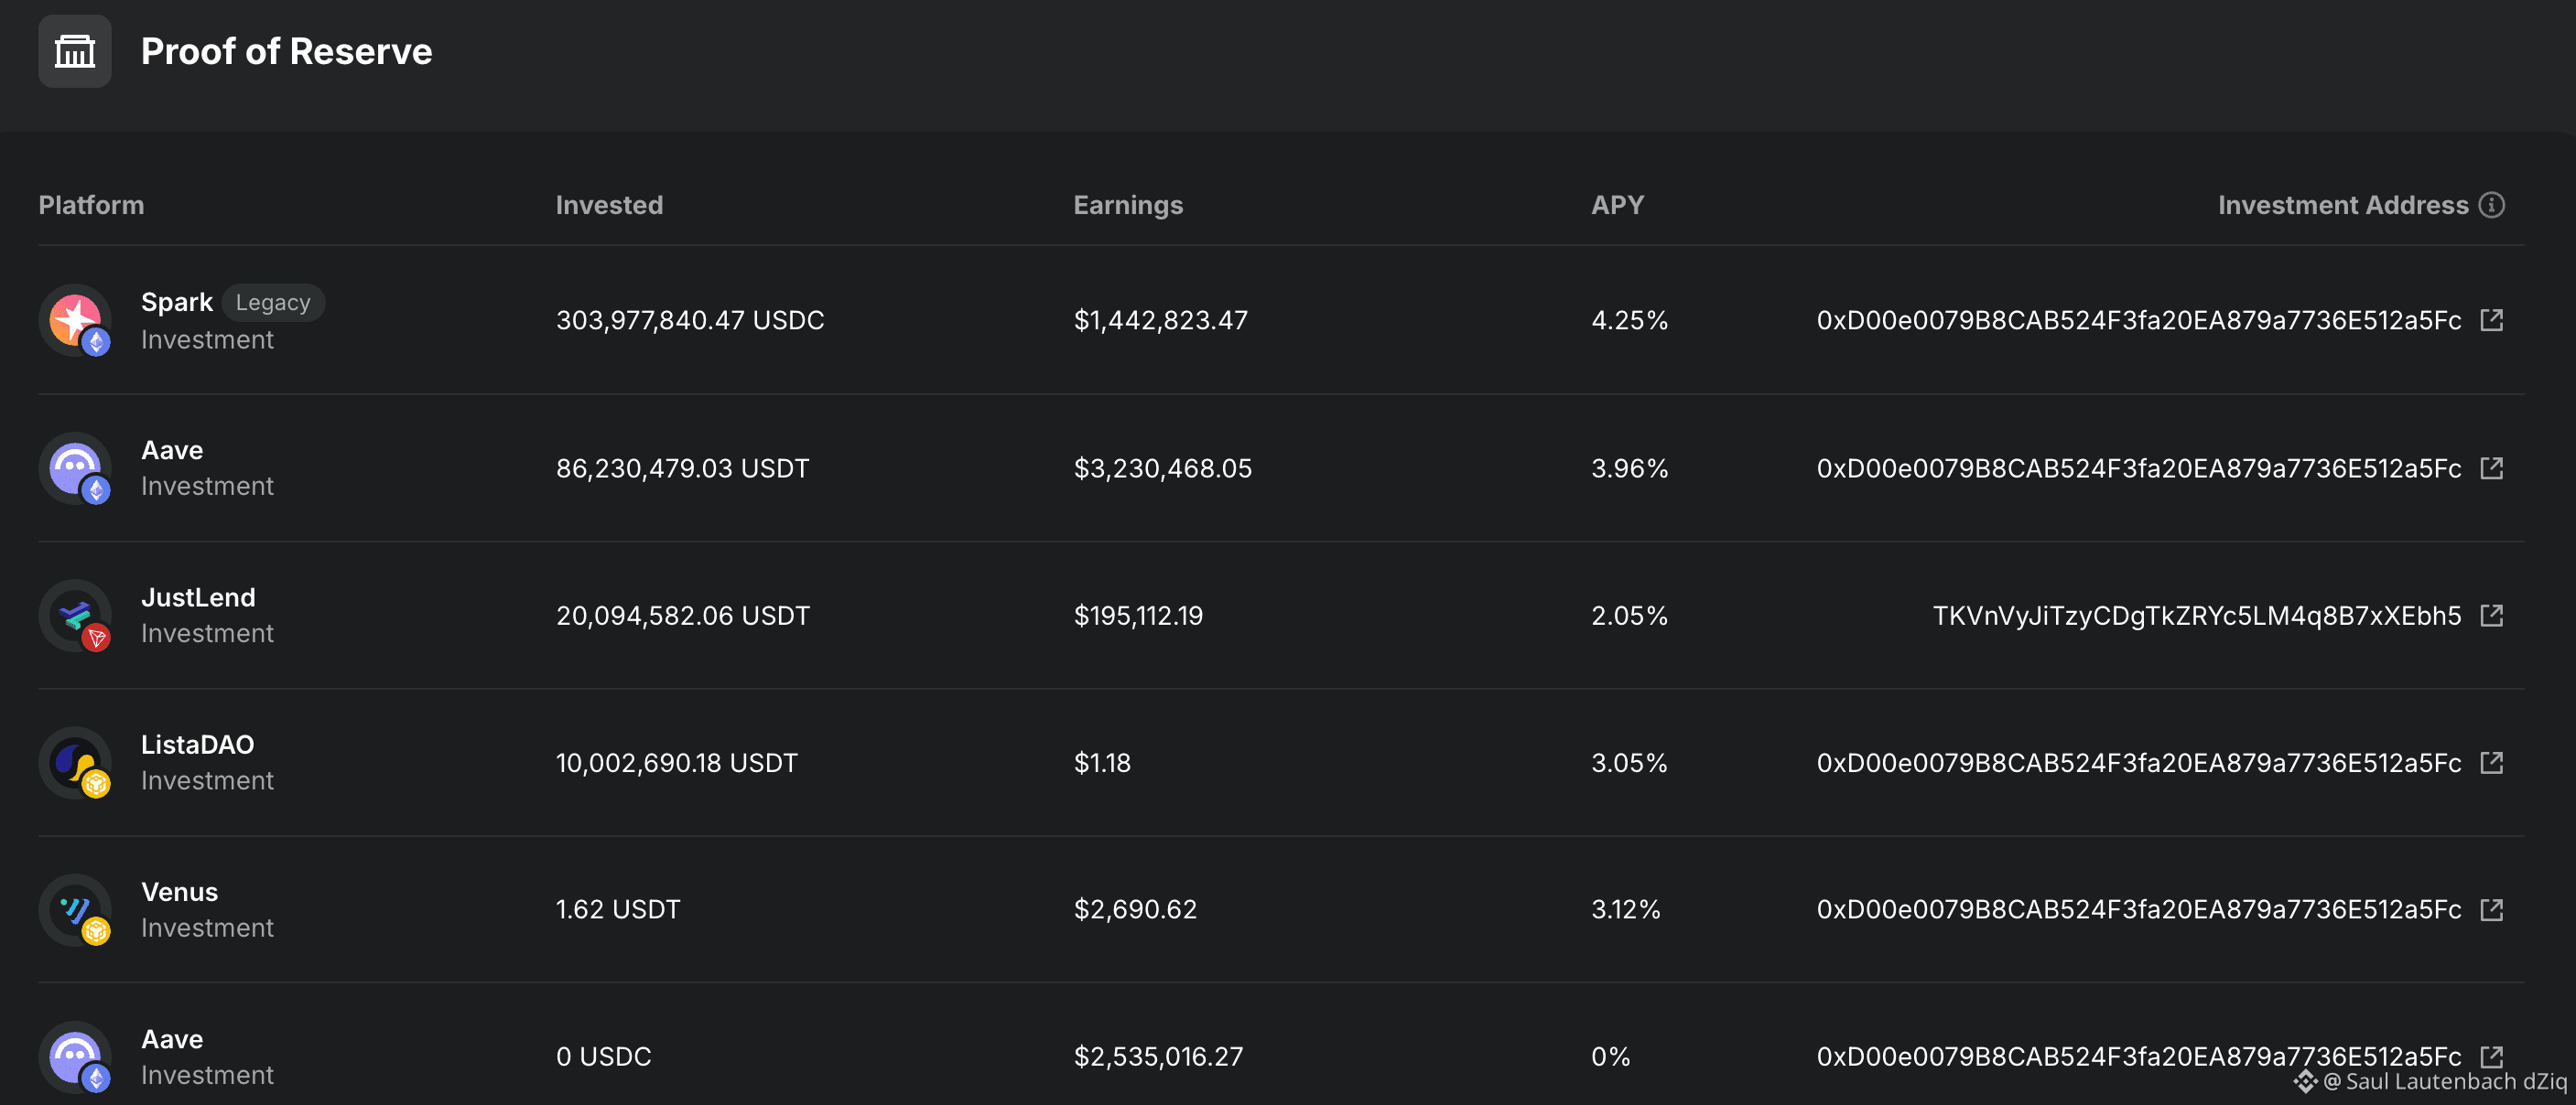Open external link for JustLend address
Image resolution: width=2576 pixels, height=1105 pixels.
[2491, 616]
